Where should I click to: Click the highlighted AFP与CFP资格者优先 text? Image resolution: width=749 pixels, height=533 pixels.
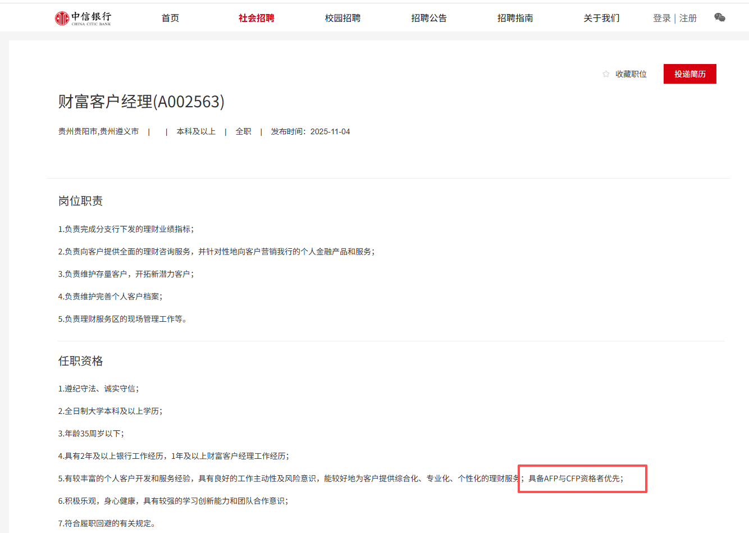coord(576,479)
